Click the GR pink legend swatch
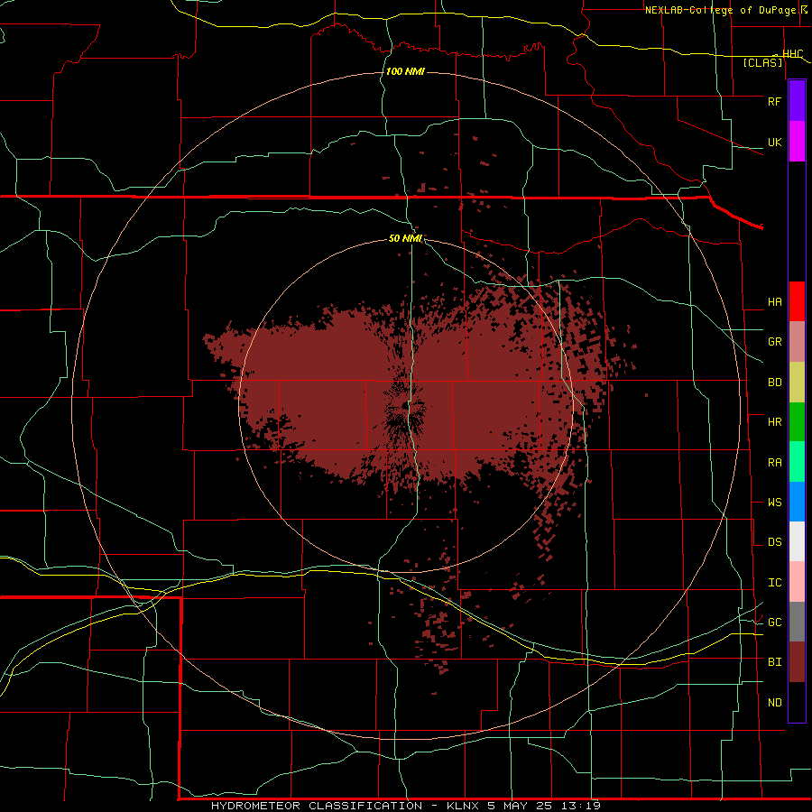Image resolution: width=812 pixels, height=812 pixels. [797, 342]
